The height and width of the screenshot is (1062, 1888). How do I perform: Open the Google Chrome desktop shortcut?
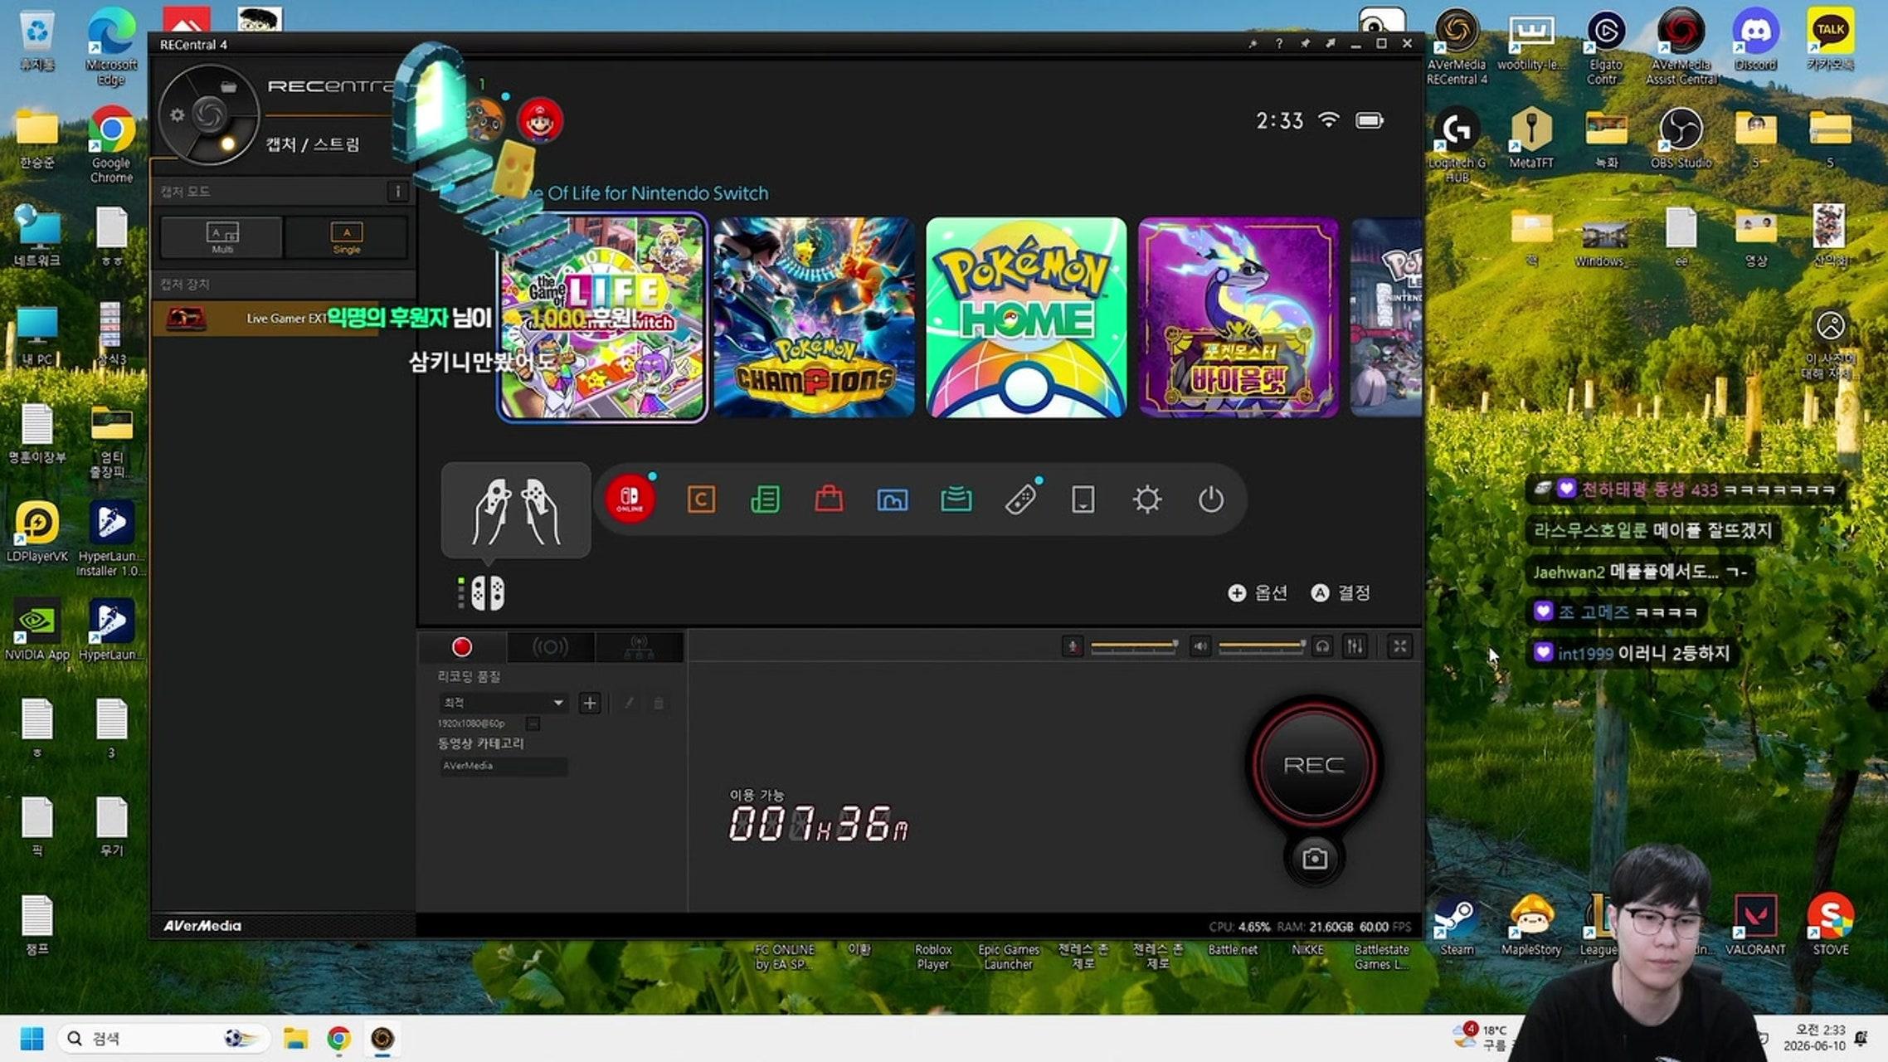tap(111, 144)
